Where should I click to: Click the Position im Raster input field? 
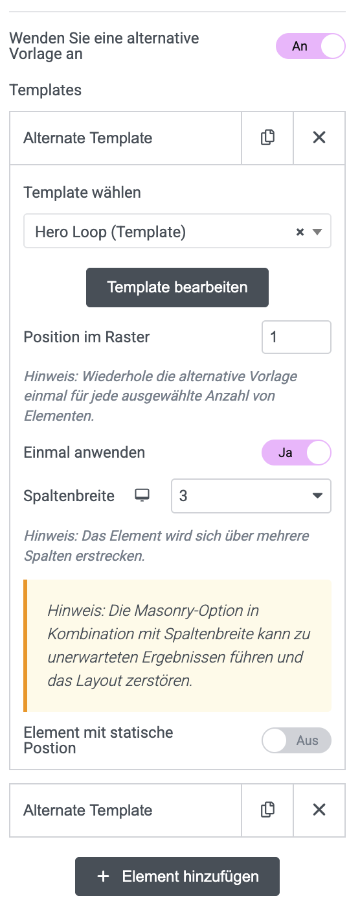coord(297,337)
